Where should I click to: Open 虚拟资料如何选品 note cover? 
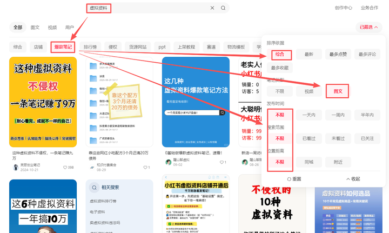coord(348,210)
